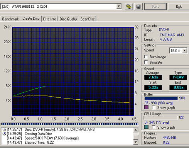Click the floppy disk save icon
The image size is (189, 148).
(x=138, y=7)
